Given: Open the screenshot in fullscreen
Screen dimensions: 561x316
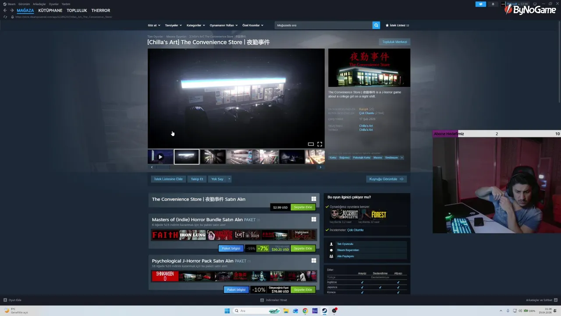Looking at the screenshot, I should [x=320, y=144].
